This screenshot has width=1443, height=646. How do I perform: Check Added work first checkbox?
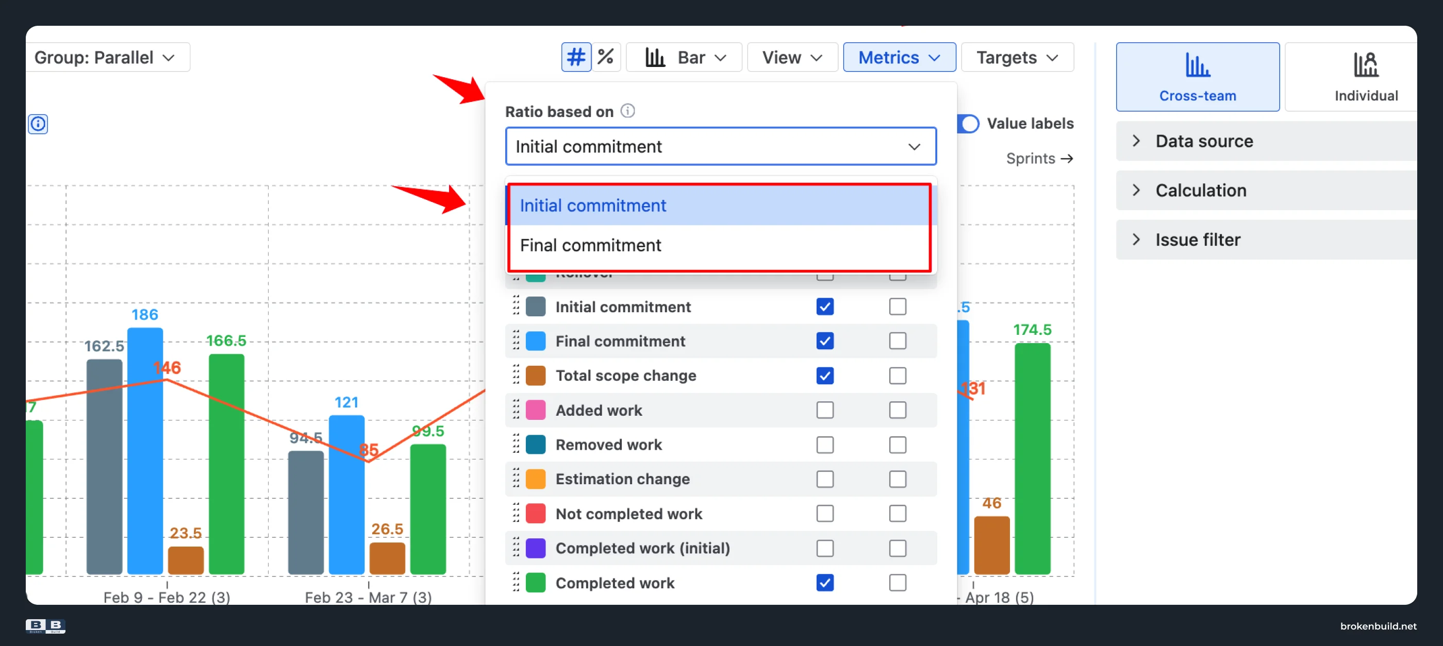824,410
